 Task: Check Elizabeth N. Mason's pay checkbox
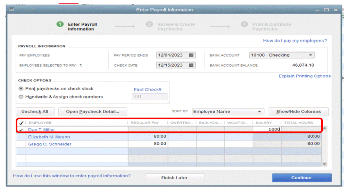click(21, 137)
